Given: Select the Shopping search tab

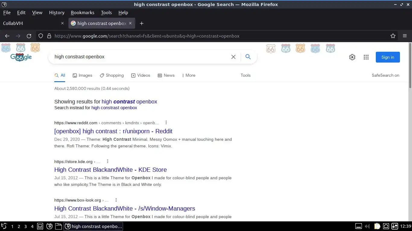Looking at the screenshot, I should click(x=112, y=75).
